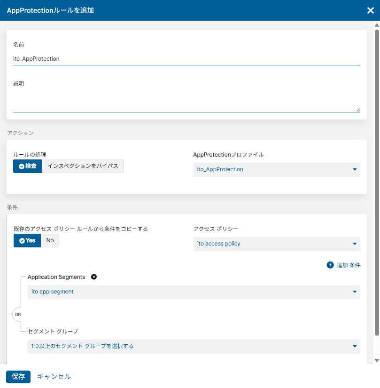Expand the アクセス ポリシー dropdown
This screenshot has width=380, height=388.
pos(276,244)
